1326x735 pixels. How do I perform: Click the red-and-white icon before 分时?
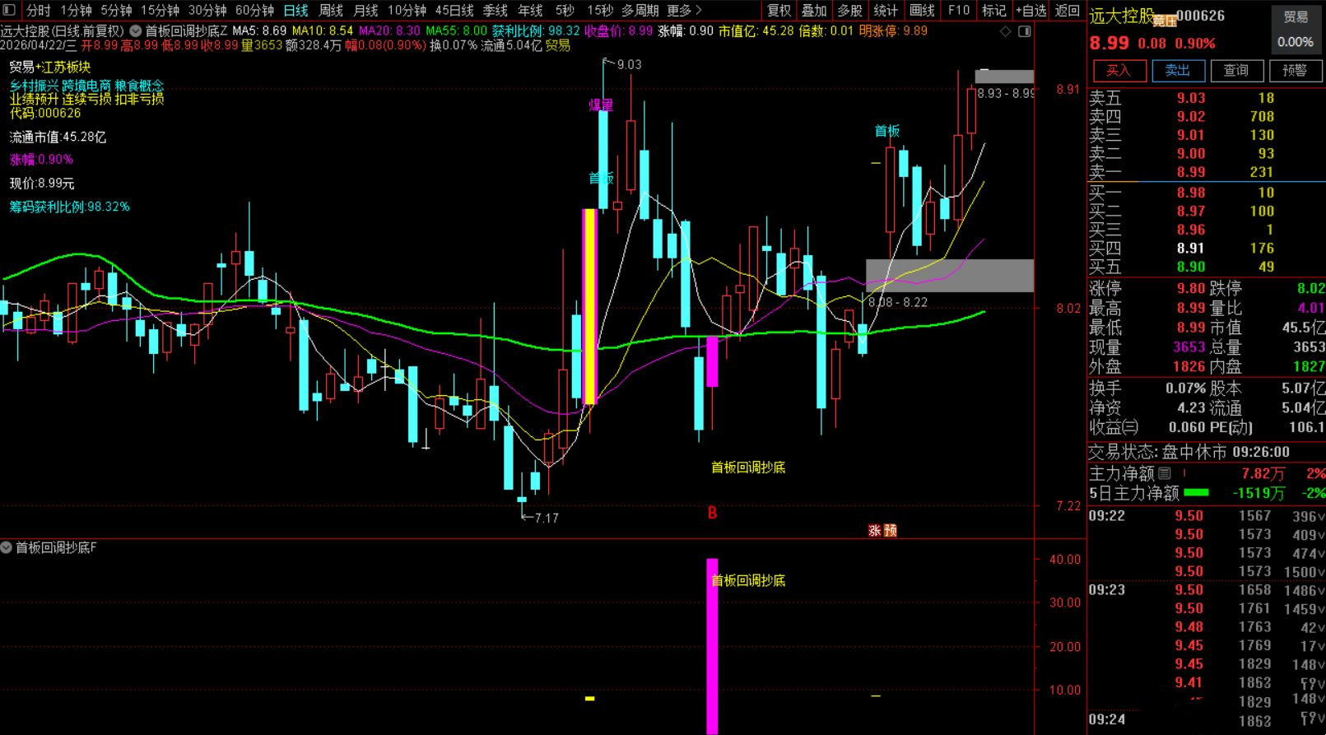(11, 10)
